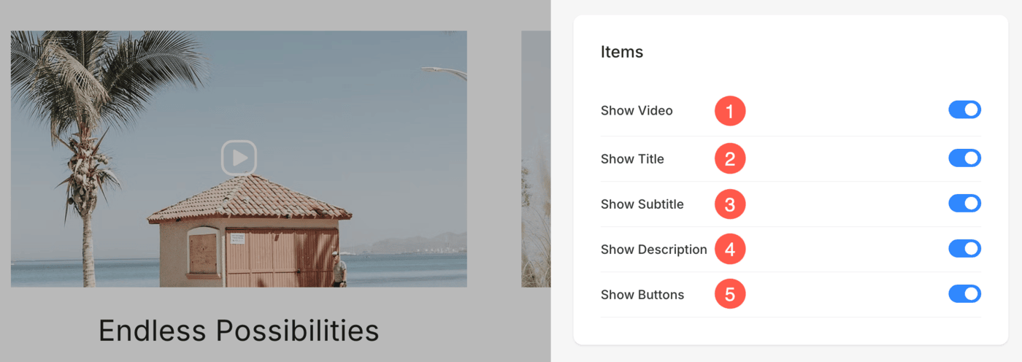
Task: Disable the Show Buttons toggle
Action: [x=964, y=294]
